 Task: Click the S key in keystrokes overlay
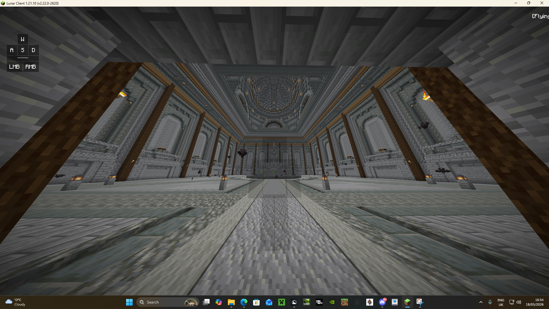click(x=23, y=50)
